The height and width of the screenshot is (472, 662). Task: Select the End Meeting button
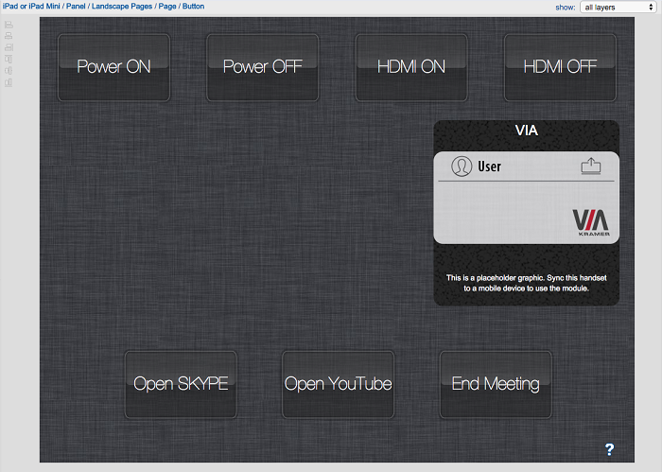pos(496,384)
